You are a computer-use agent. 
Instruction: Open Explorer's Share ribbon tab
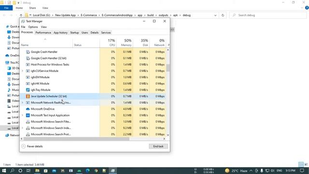click(32, 8)
